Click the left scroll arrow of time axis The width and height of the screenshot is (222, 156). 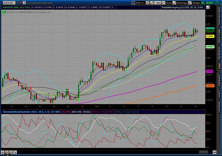point(19,152)
